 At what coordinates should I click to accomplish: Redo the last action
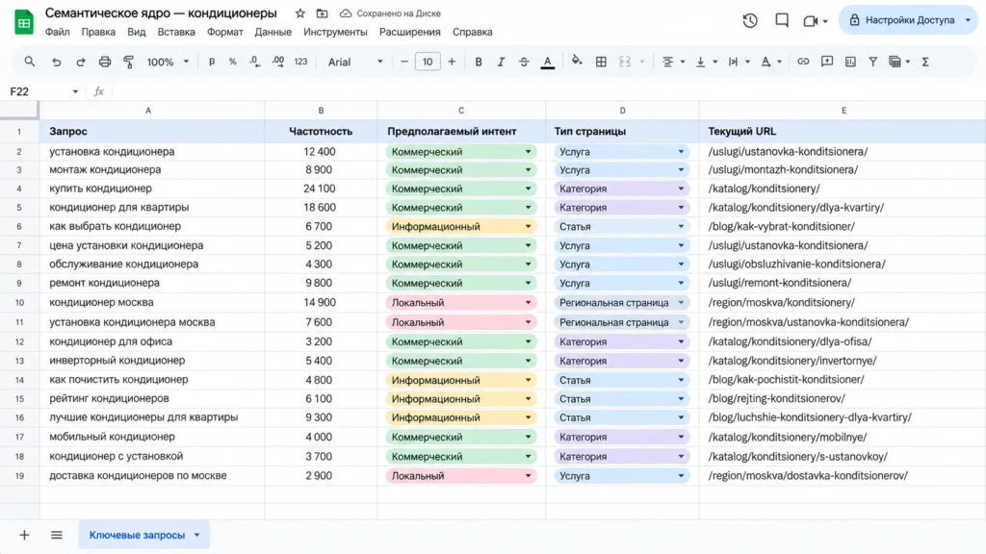(81, 62)
